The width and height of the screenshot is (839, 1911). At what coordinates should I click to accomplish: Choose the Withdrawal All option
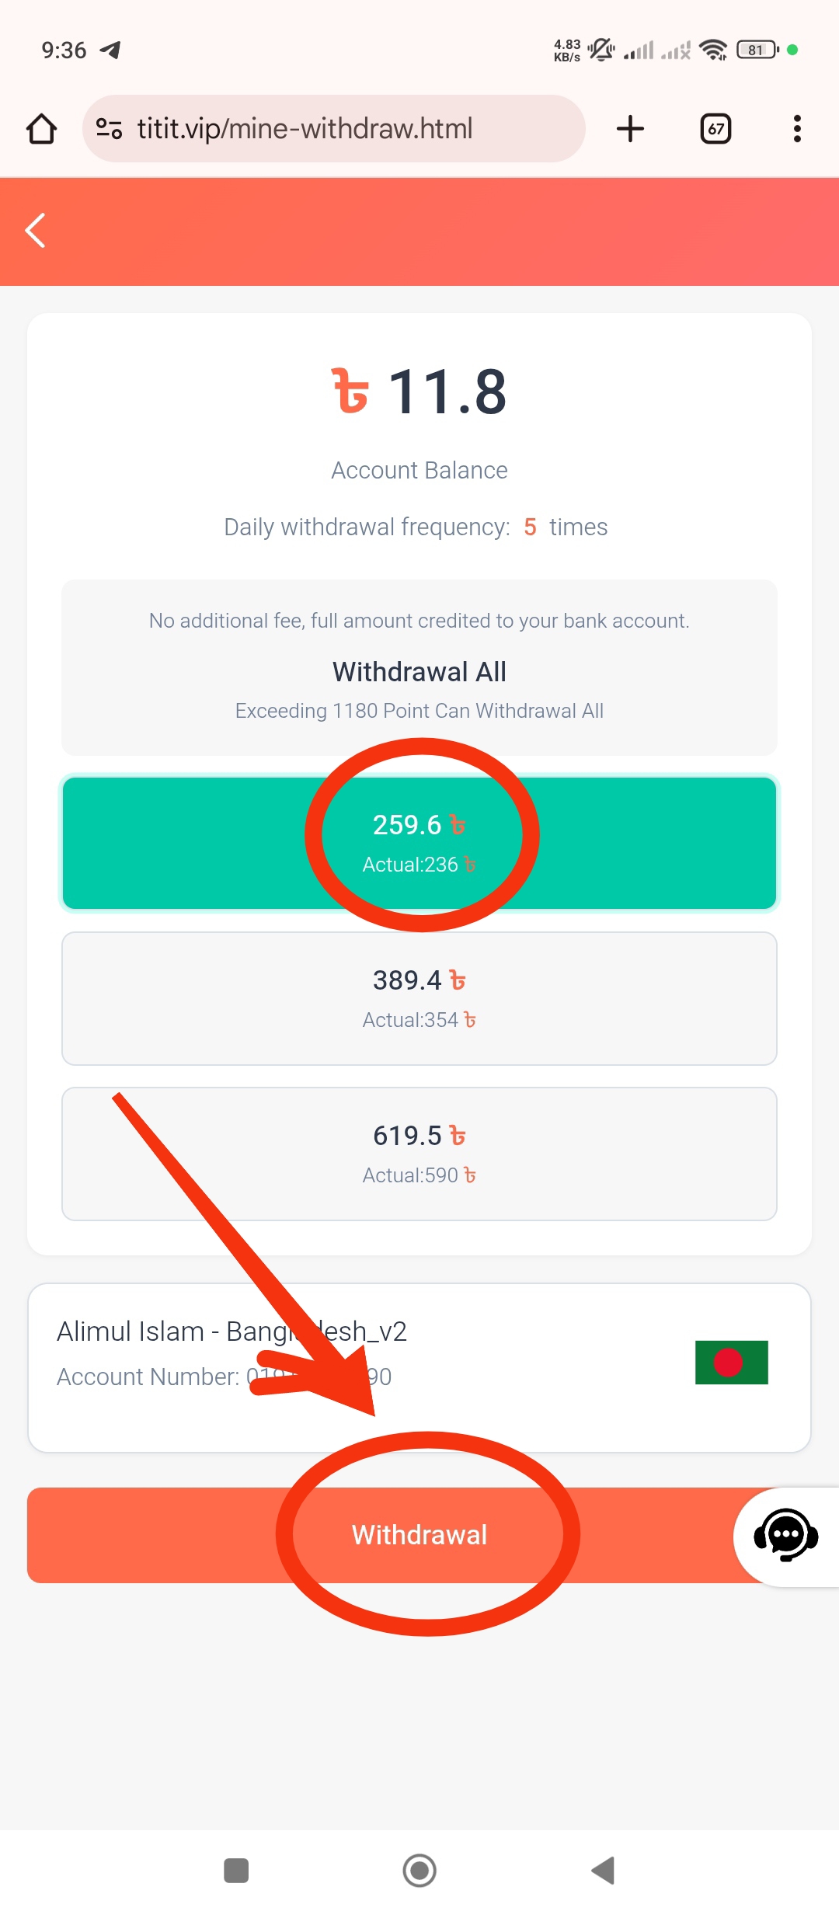tap(419, 671)
